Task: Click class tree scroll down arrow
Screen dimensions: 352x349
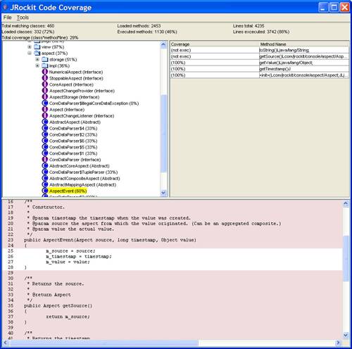Action: (x=163, y=193)
